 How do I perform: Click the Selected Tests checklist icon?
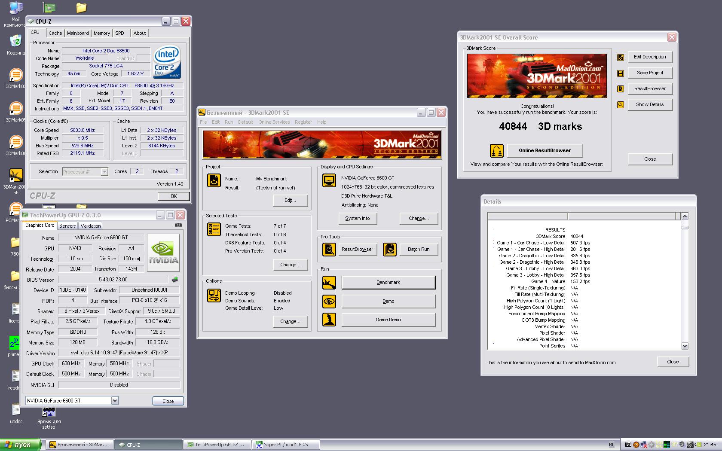coord(214,229)
